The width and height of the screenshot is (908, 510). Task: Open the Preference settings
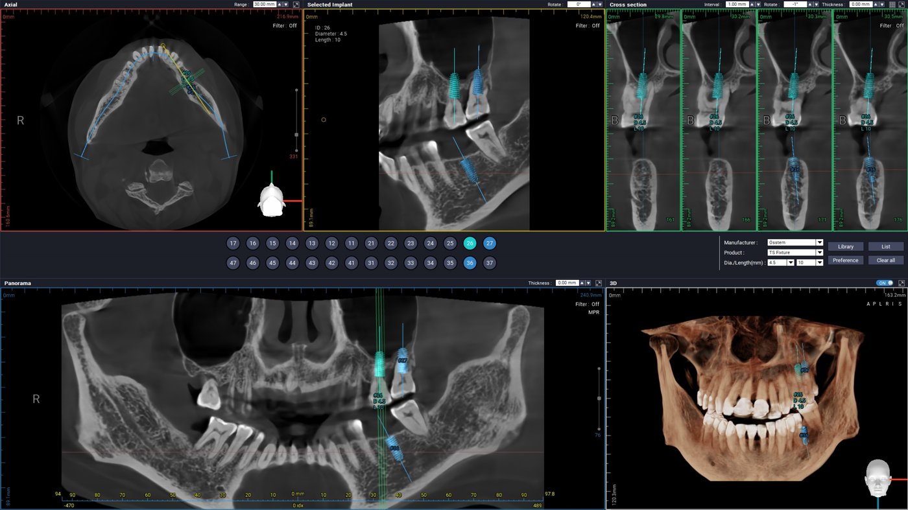[x=846, y=260]
